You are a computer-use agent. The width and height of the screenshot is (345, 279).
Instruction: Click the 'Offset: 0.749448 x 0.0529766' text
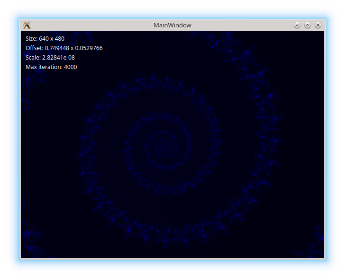[x=64, y=48]
